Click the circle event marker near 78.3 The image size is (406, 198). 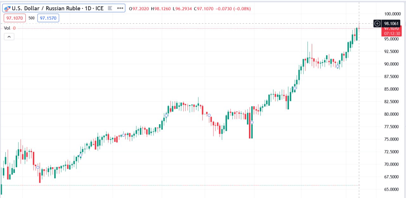(252, 122)
